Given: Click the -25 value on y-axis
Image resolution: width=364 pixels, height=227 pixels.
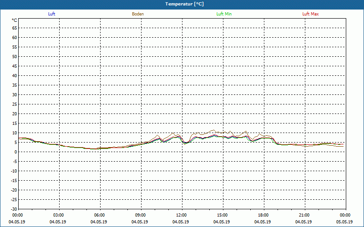Looking at the screenshot, I should (x=14, y=199).
